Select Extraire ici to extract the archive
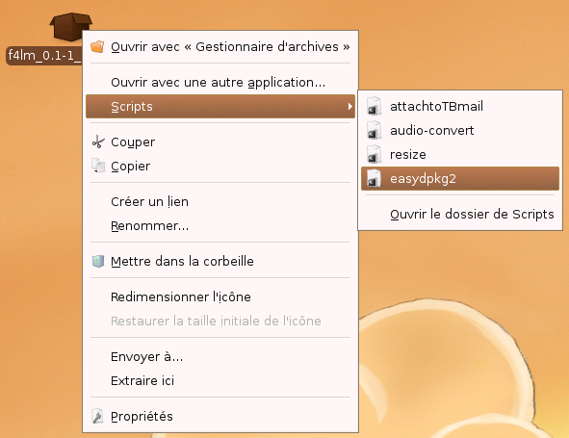This screenshot has width=569, height=438. (220, 380)
